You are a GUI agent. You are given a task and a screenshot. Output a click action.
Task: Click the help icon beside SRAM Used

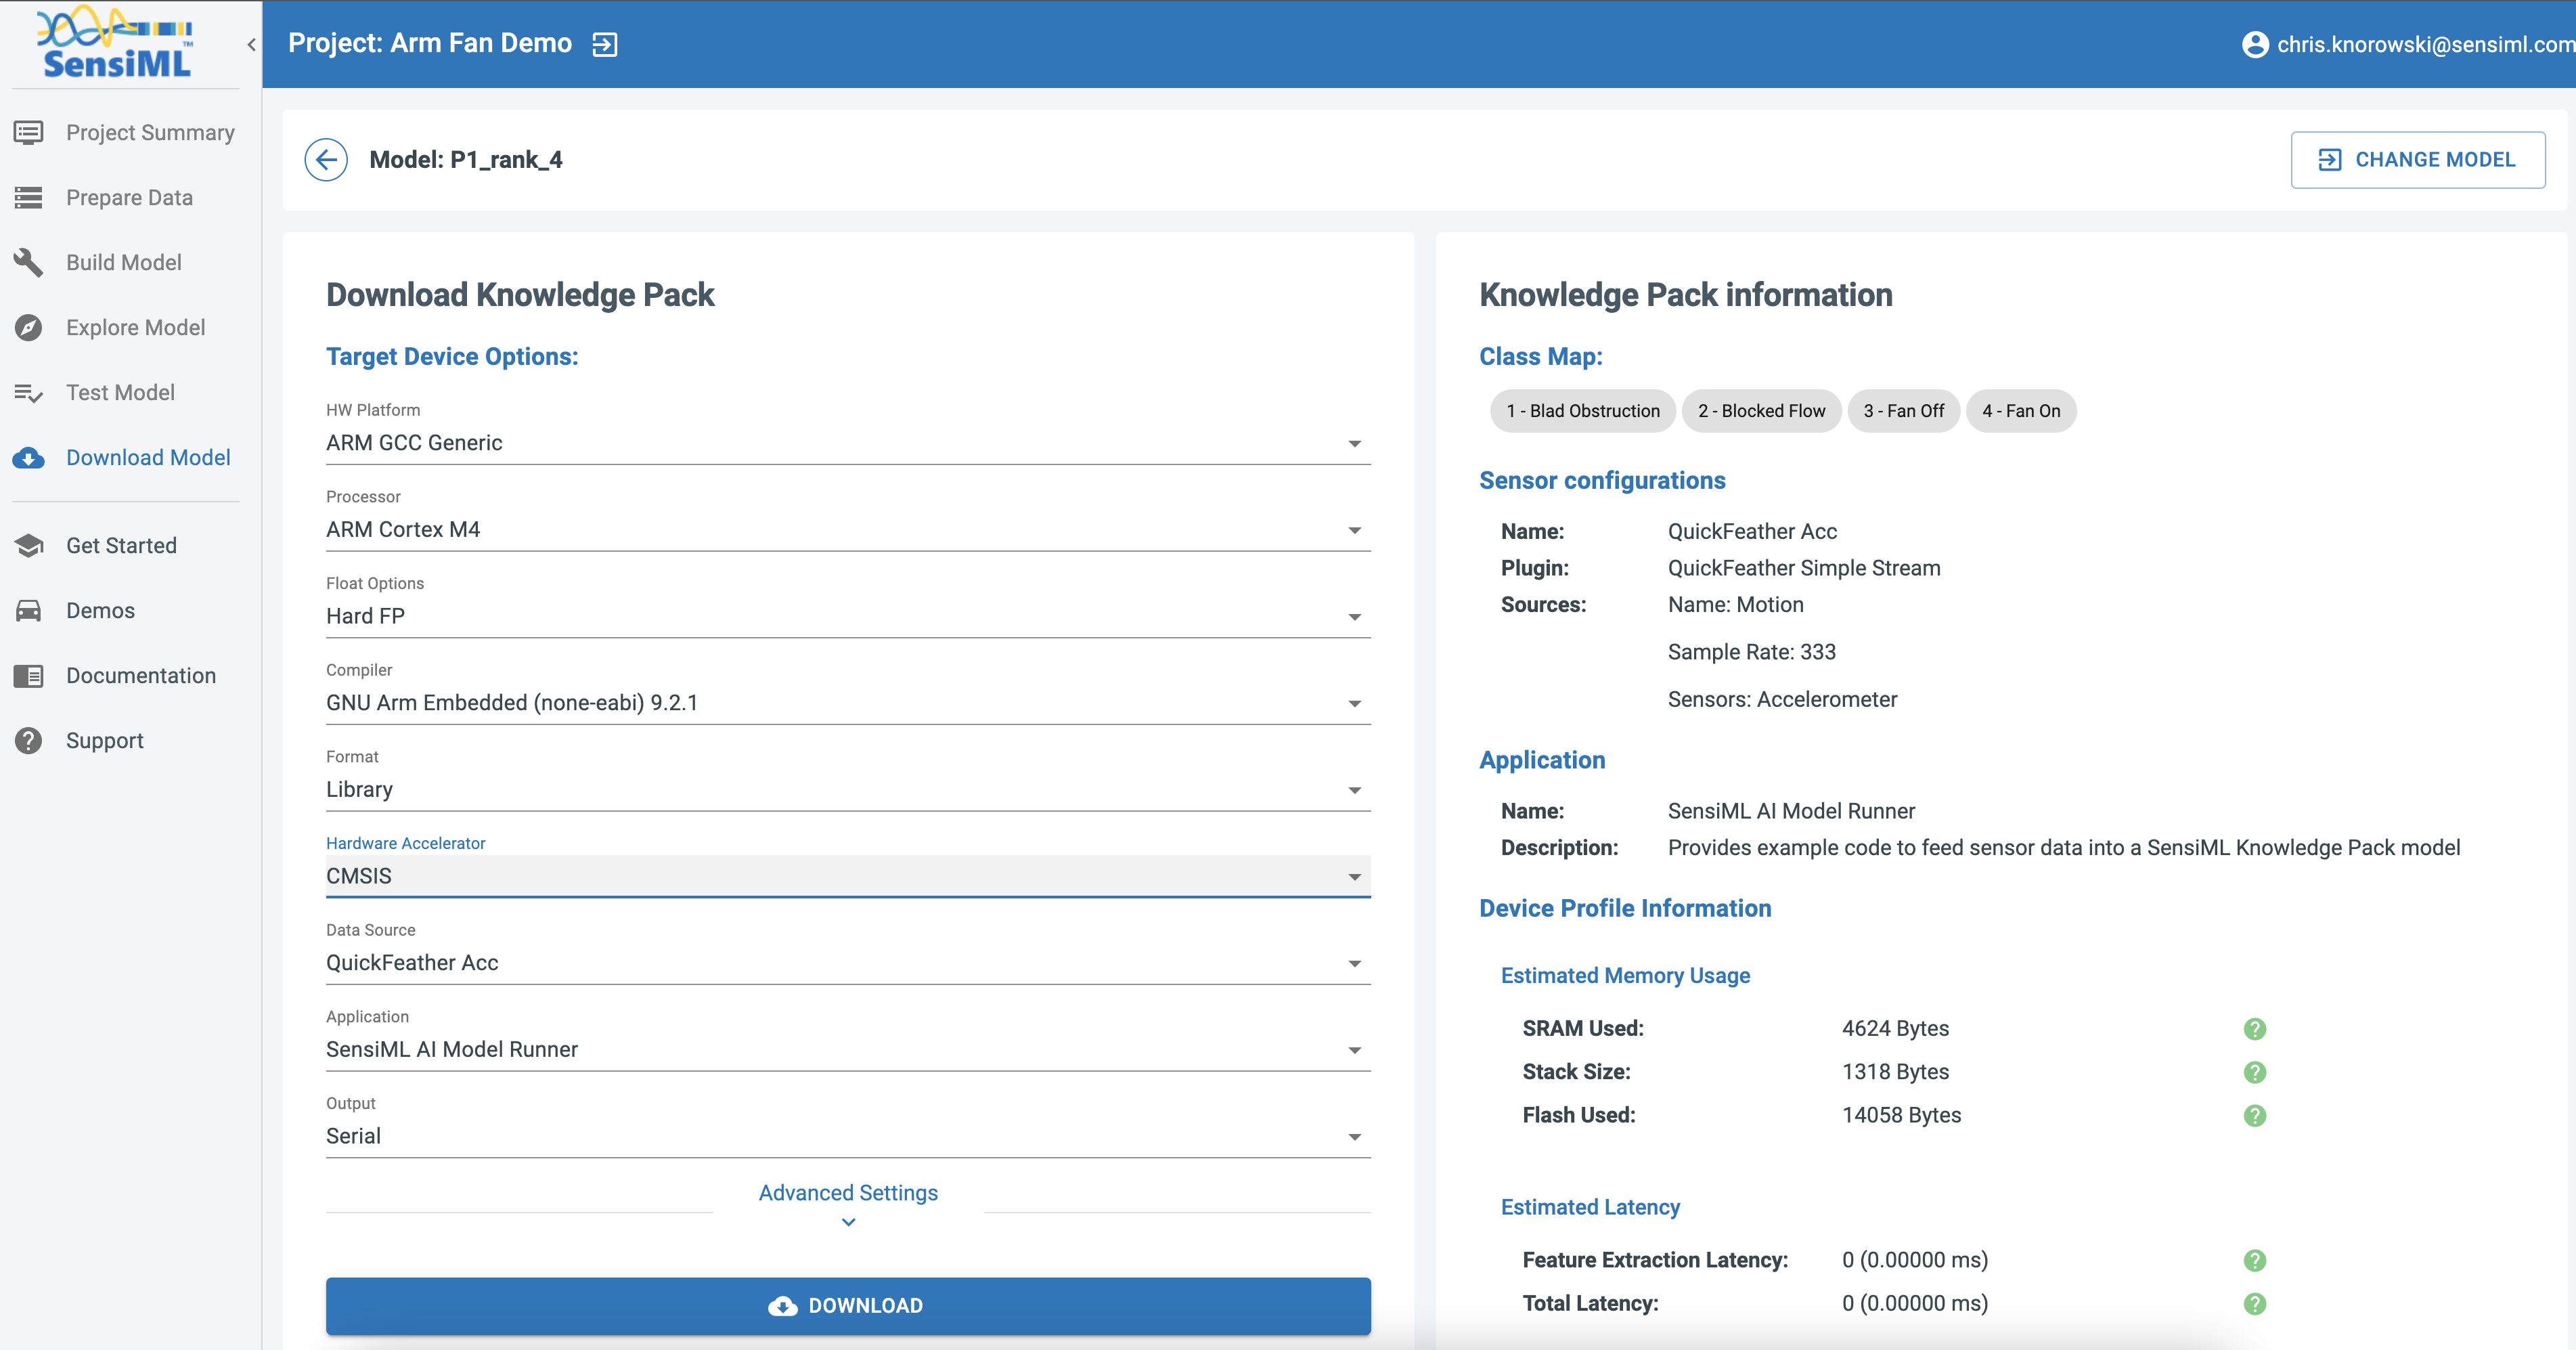[2254, 1029]
